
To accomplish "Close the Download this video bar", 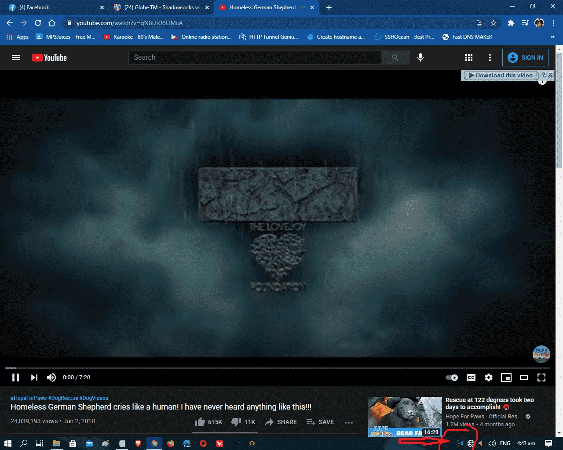I will point(550,75).
